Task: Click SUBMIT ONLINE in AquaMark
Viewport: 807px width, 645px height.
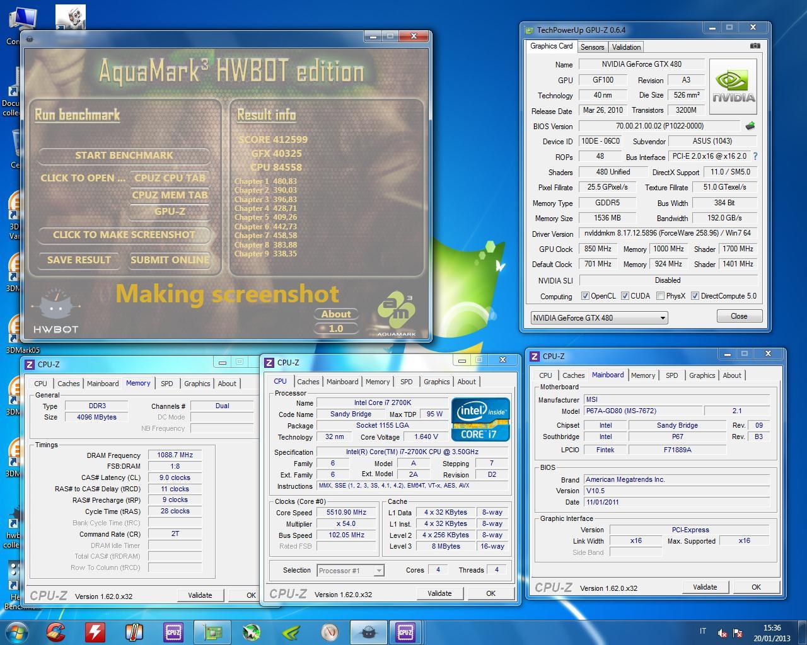Action: point(170,260)
